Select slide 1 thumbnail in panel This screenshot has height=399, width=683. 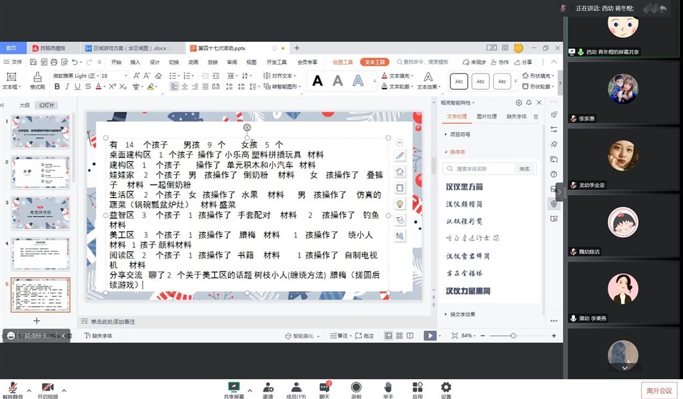40,132
